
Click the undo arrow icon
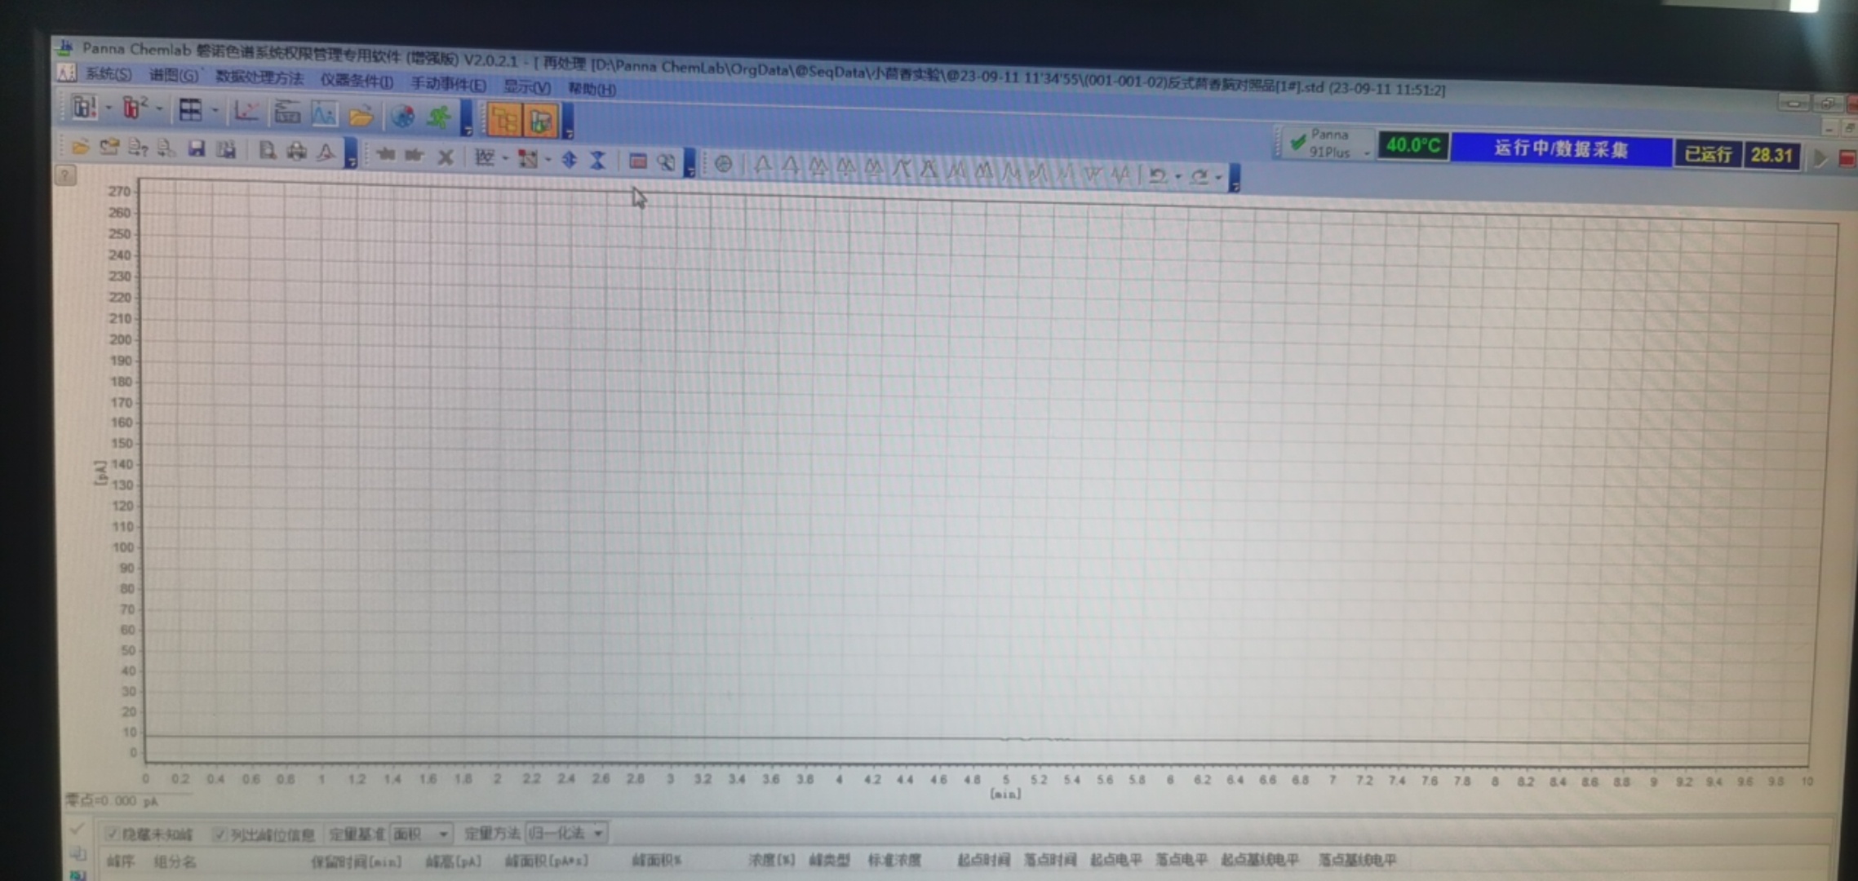[1157, 175]
